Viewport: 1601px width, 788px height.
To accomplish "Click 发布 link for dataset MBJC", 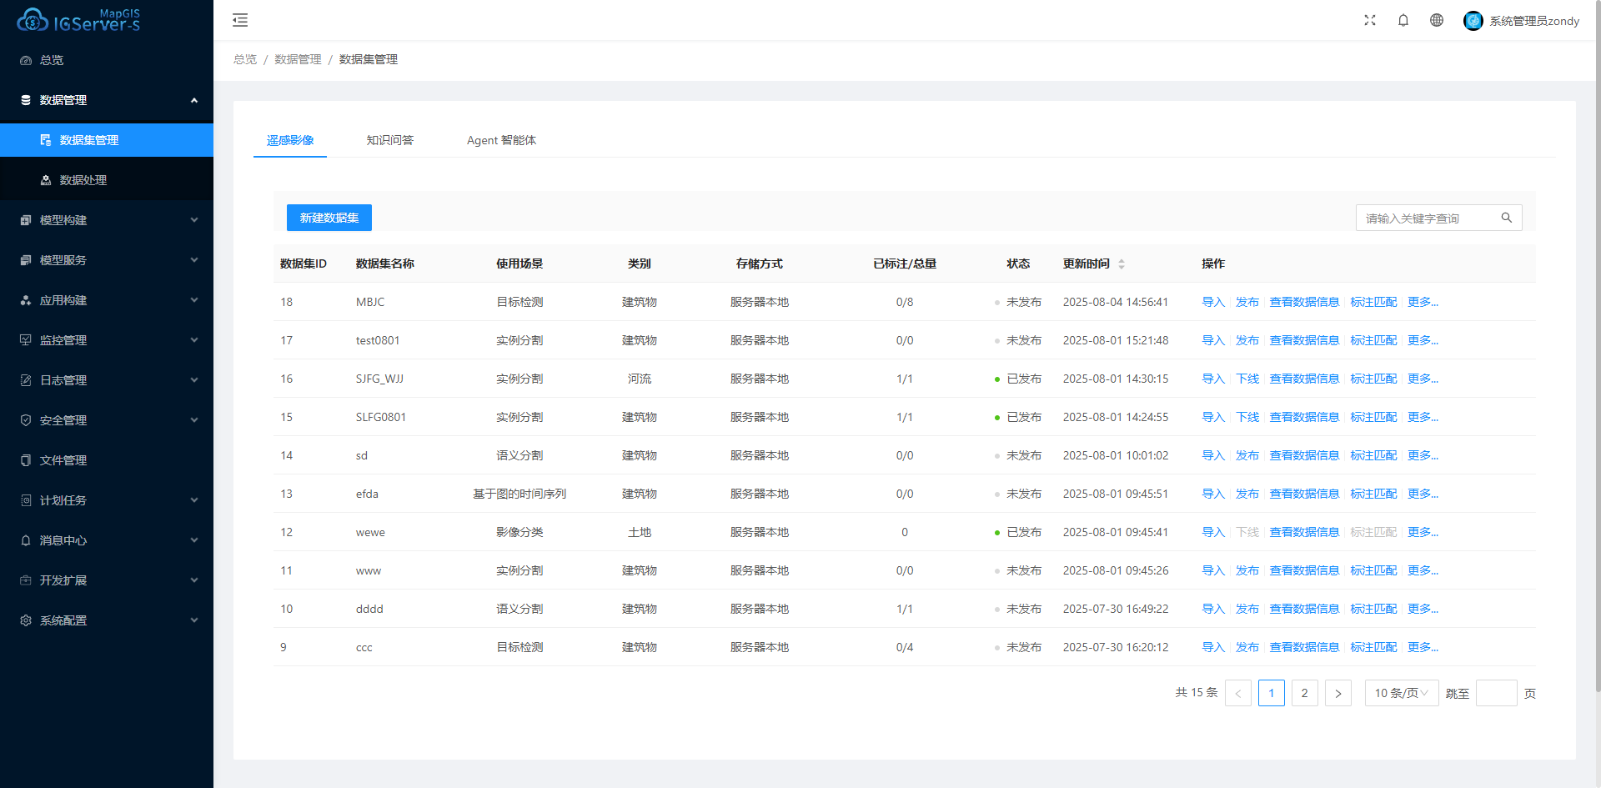I will (x=1247, y=302).
